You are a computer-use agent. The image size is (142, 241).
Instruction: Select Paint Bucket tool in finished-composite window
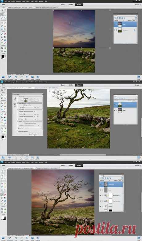pyautogui.click(x=2, y=198)
